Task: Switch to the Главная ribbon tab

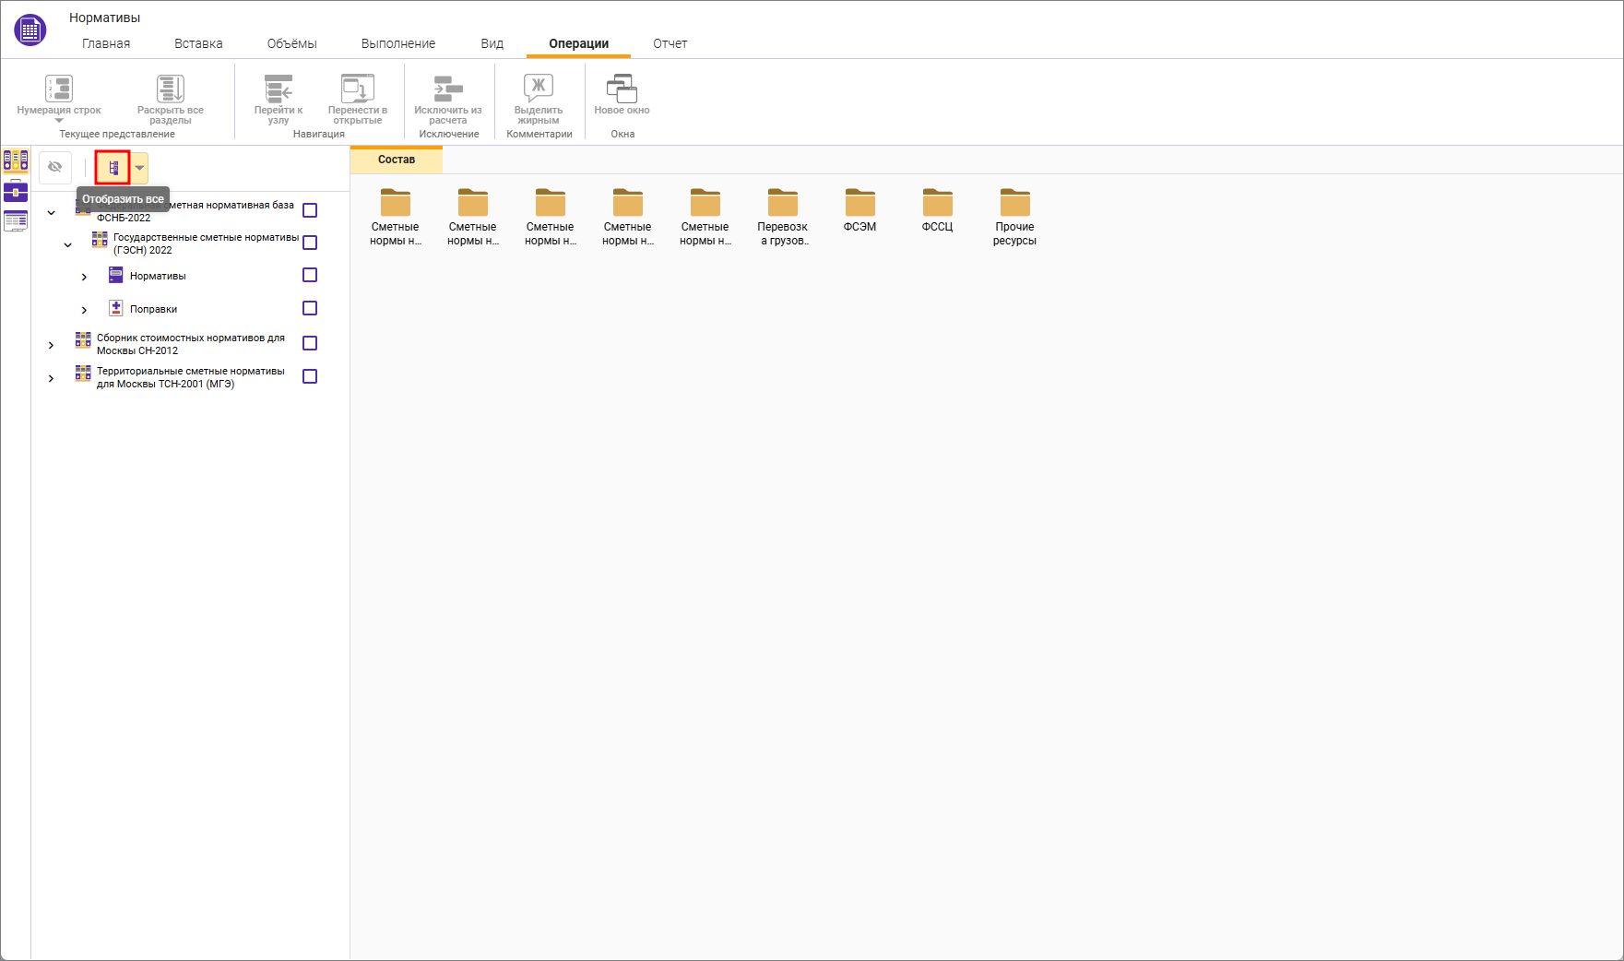Action: click(106, 43)
